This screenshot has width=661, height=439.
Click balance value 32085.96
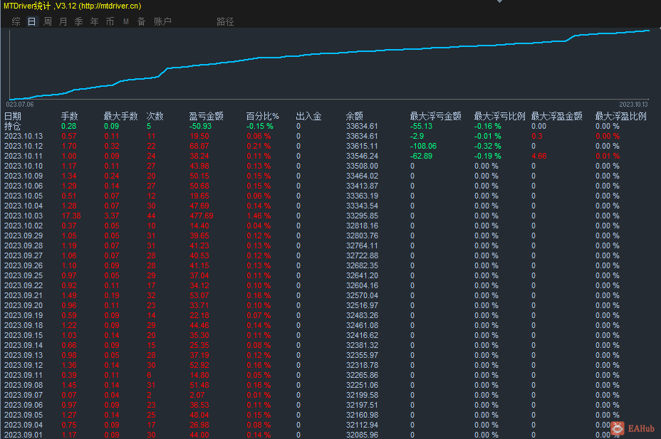pos(362,435)
